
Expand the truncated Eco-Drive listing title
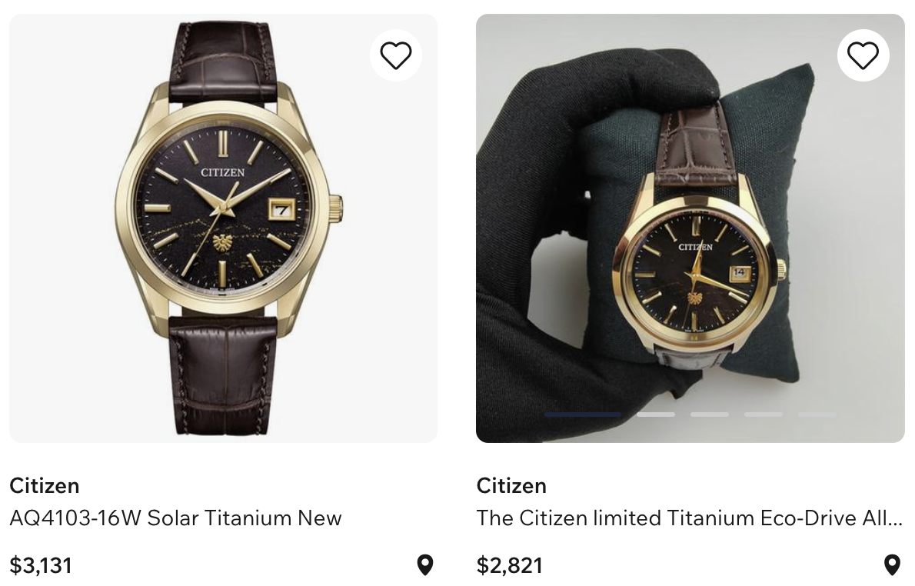[x=690, y=518]
